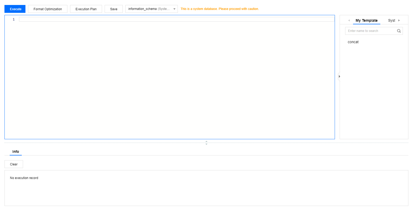Select the concat template
Viewport: 411px width, 212px height.
pyautogui.click(x=353, y=42)
